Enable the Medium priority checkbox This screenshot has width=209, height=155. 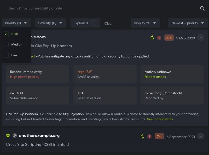6,44
